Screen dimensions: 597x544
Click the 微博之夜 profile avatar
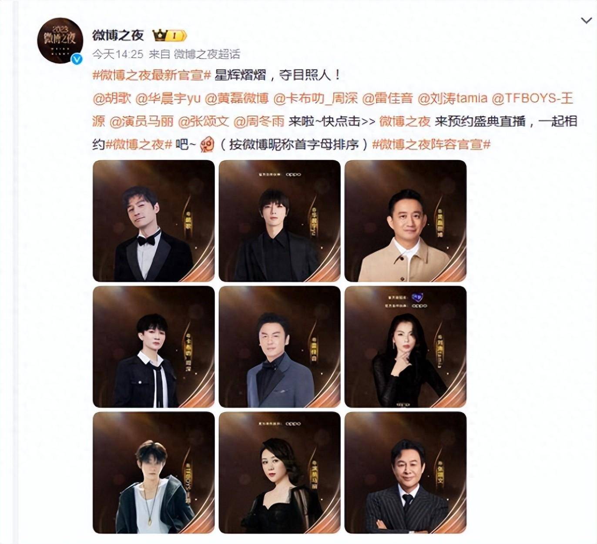(60, 40)
